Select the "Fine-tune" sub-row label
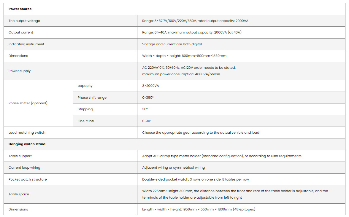The width and height of the screenshot is (349, 217). [86, 121]
